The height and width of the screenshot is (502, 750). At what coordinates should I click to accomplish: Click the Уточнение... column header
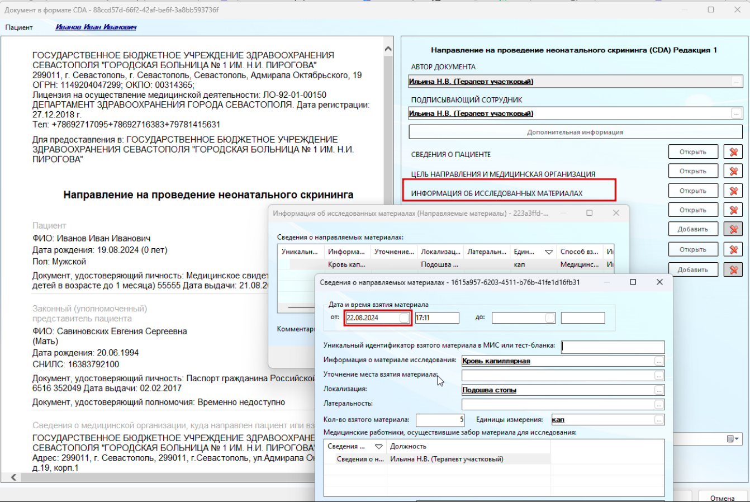click(394, 252)
